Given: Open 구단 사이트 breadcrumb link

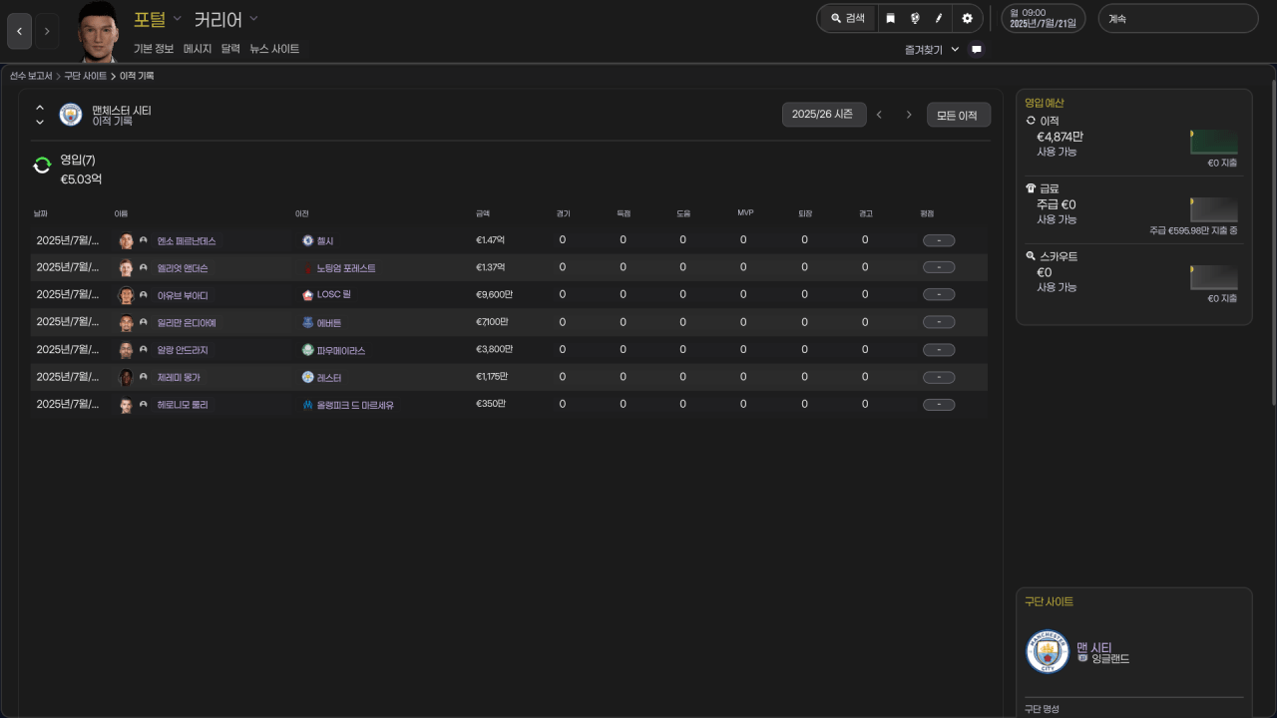Looking at the screenshot, I should pyautogui.click(x=85, y=76).
